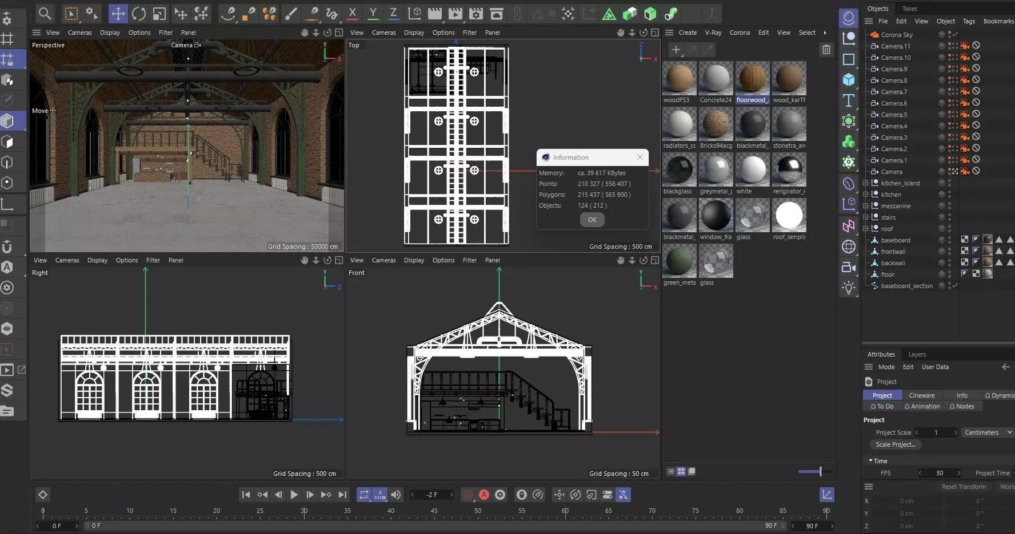Select the Rotate tool in top toolbar
Viewport: 1015px width, 534px height.
point(138,13)
